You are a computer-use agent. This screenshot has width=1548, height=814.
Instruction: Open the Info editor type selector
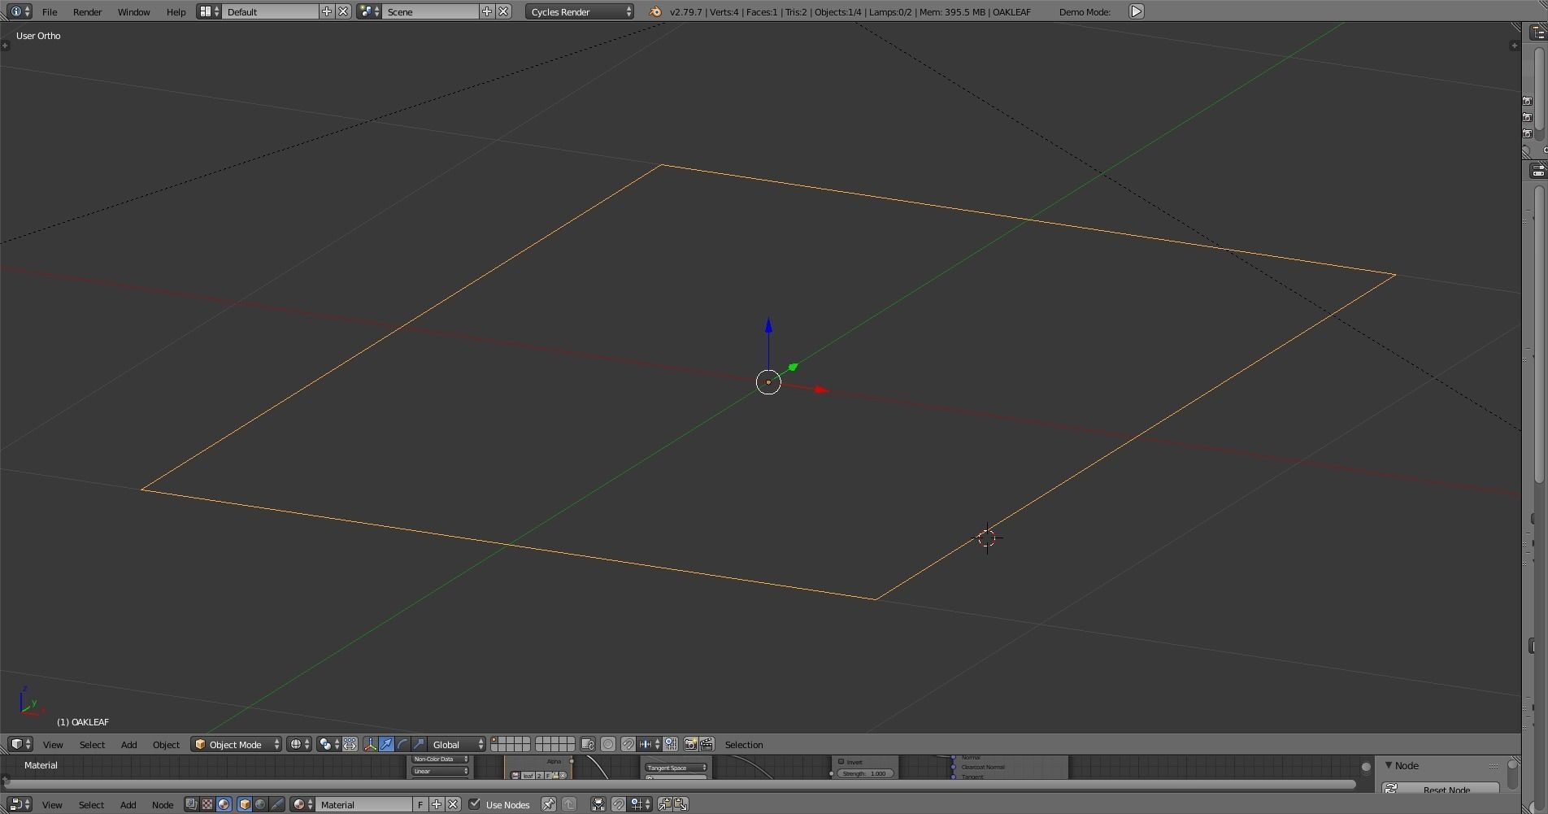coord(20,11)
